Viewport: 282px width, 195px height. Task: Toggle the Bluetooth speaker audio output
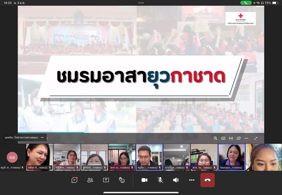(x=176, y=180)
